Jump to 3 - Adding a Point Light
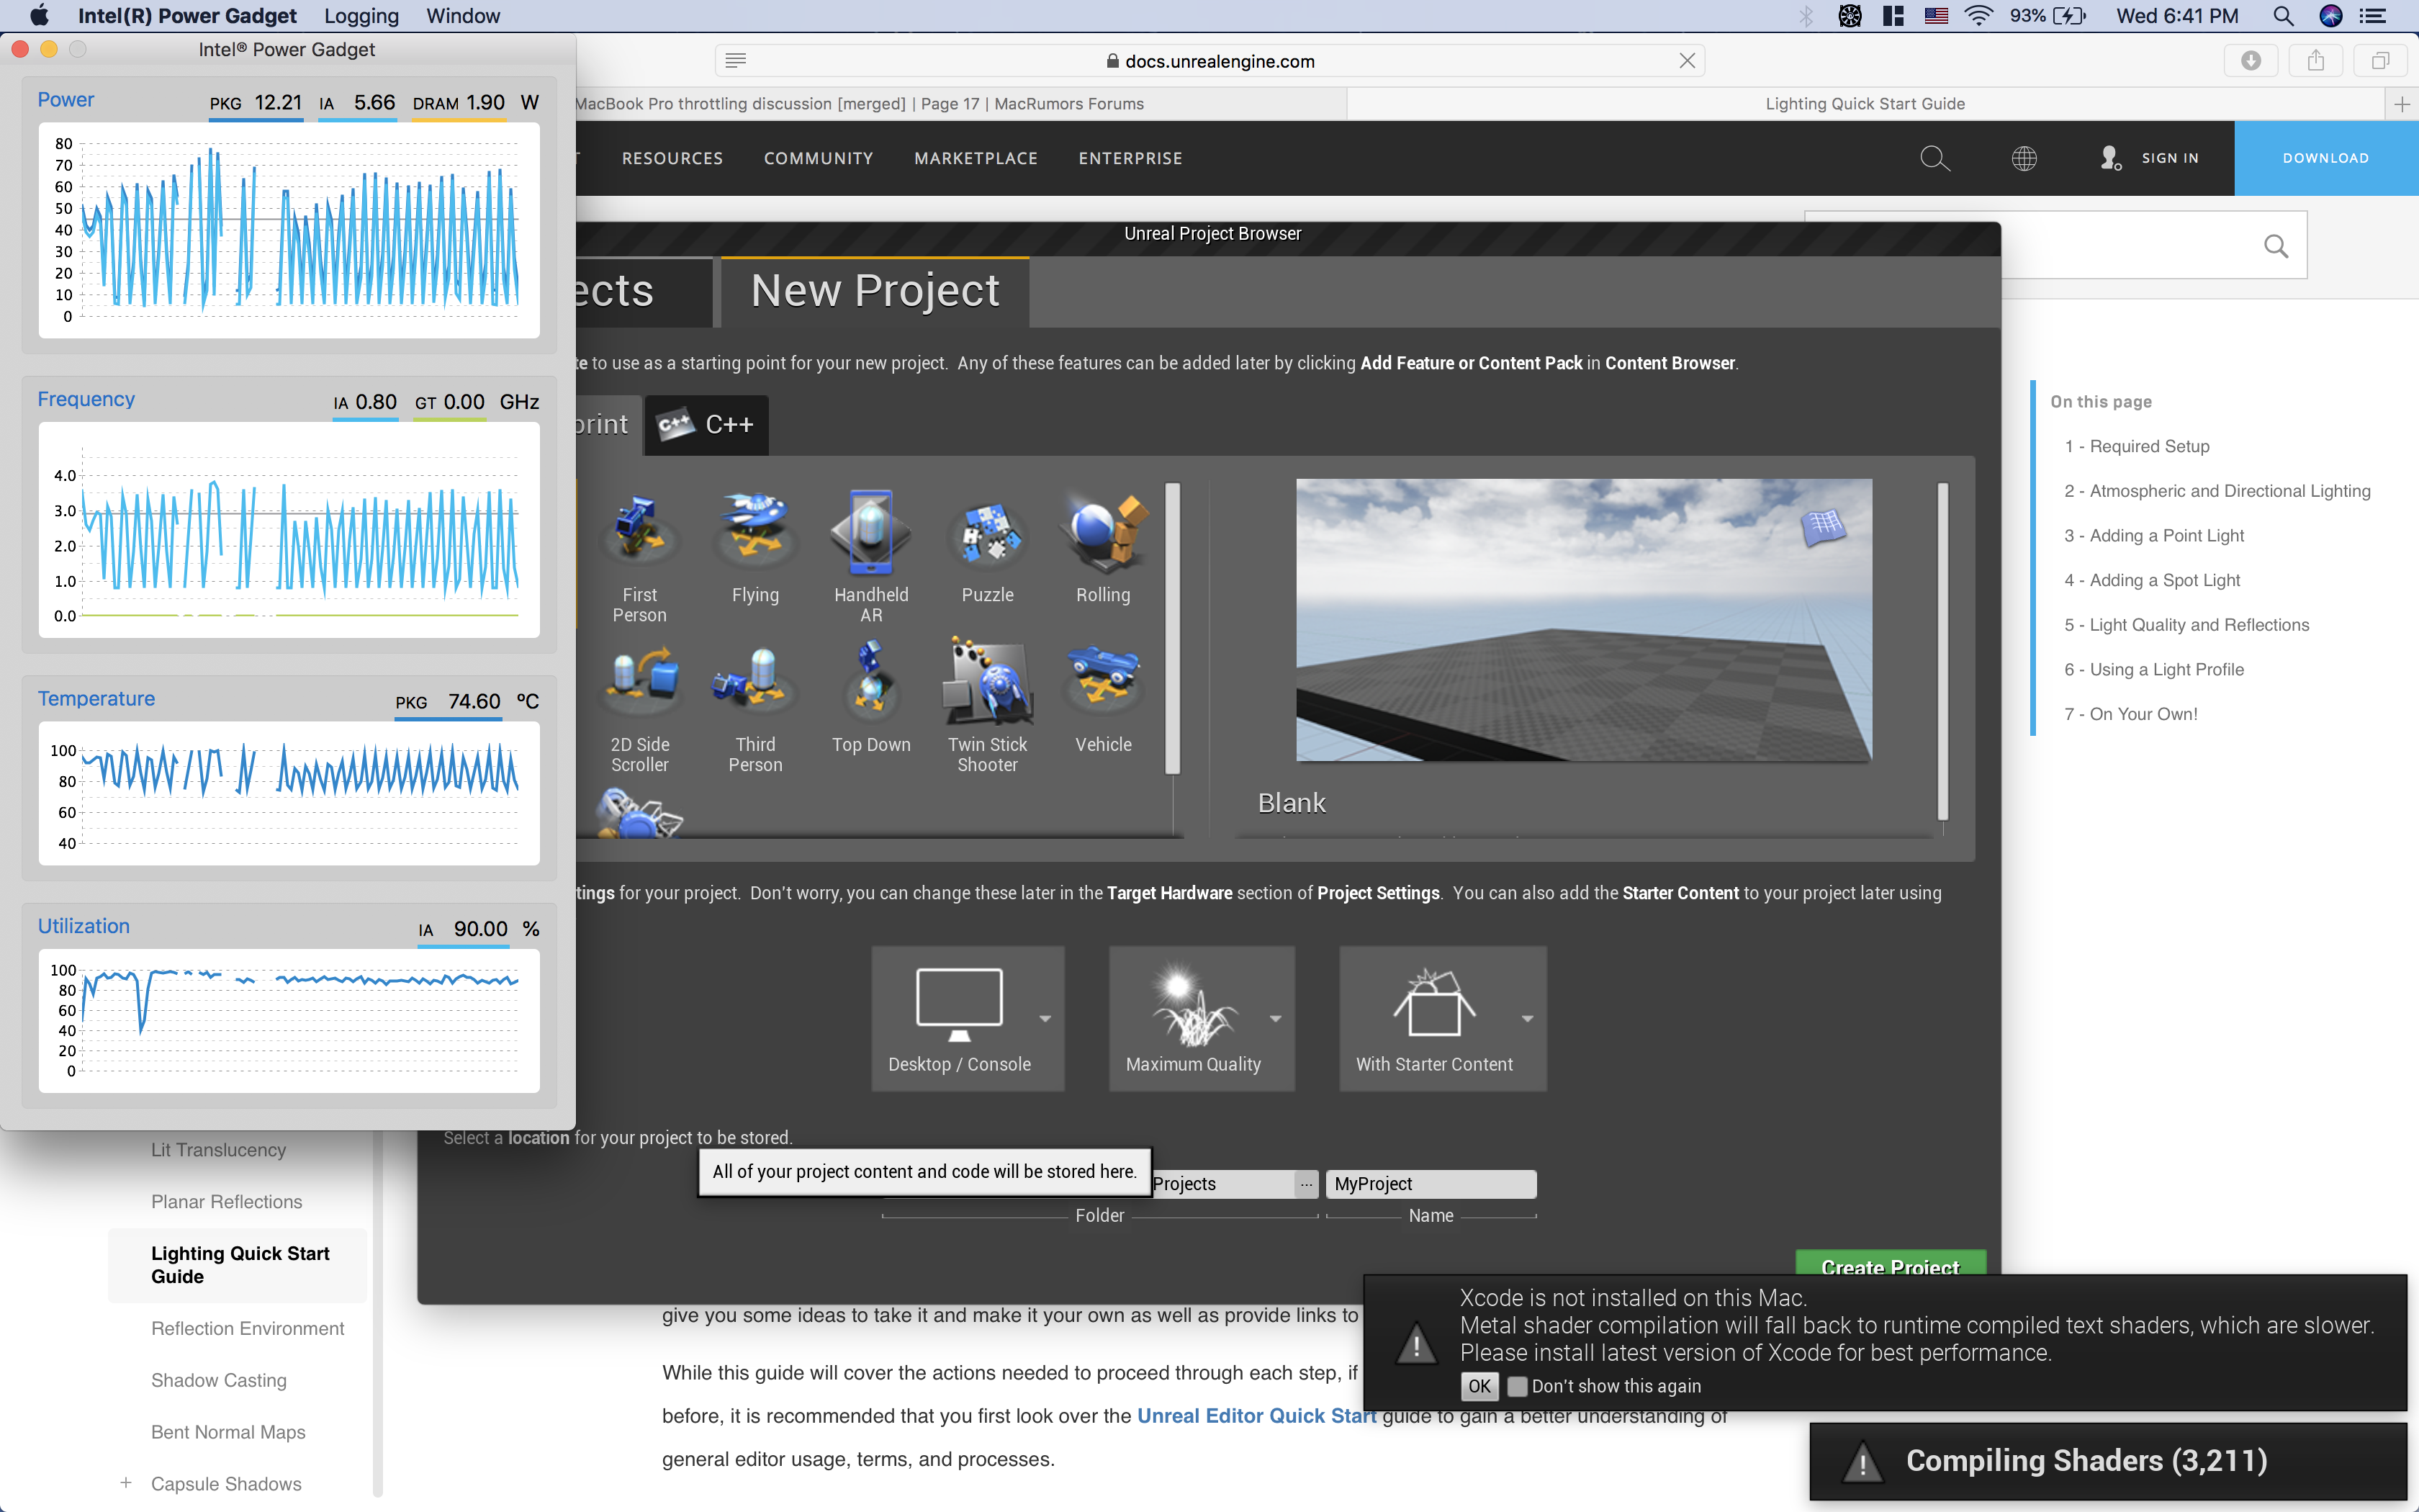The width and height of the screenshot is (2419, 1512). [x=2153, y=535]
